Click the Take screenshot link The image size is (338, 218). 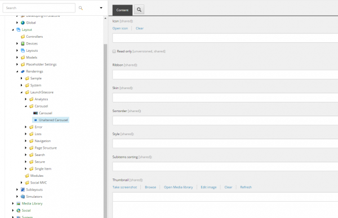[x=124, y=187]
